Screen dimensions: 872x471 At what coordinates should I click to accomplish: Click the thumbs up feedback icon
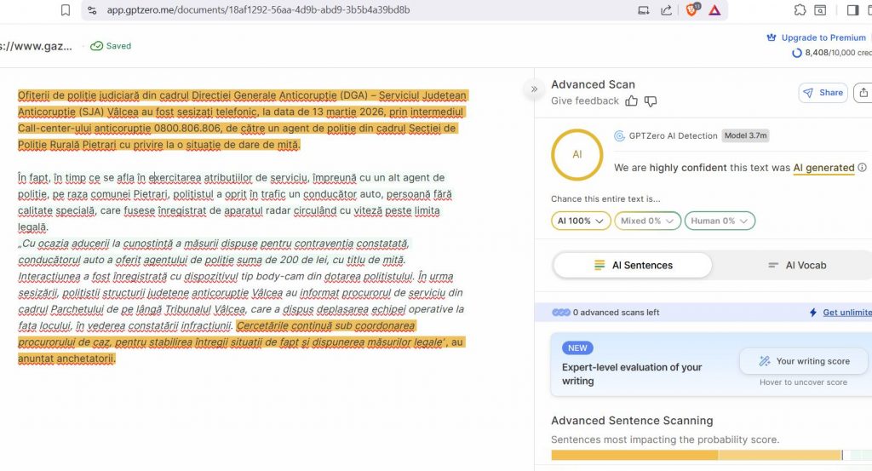pyautogui.click(x=632, y=101)
